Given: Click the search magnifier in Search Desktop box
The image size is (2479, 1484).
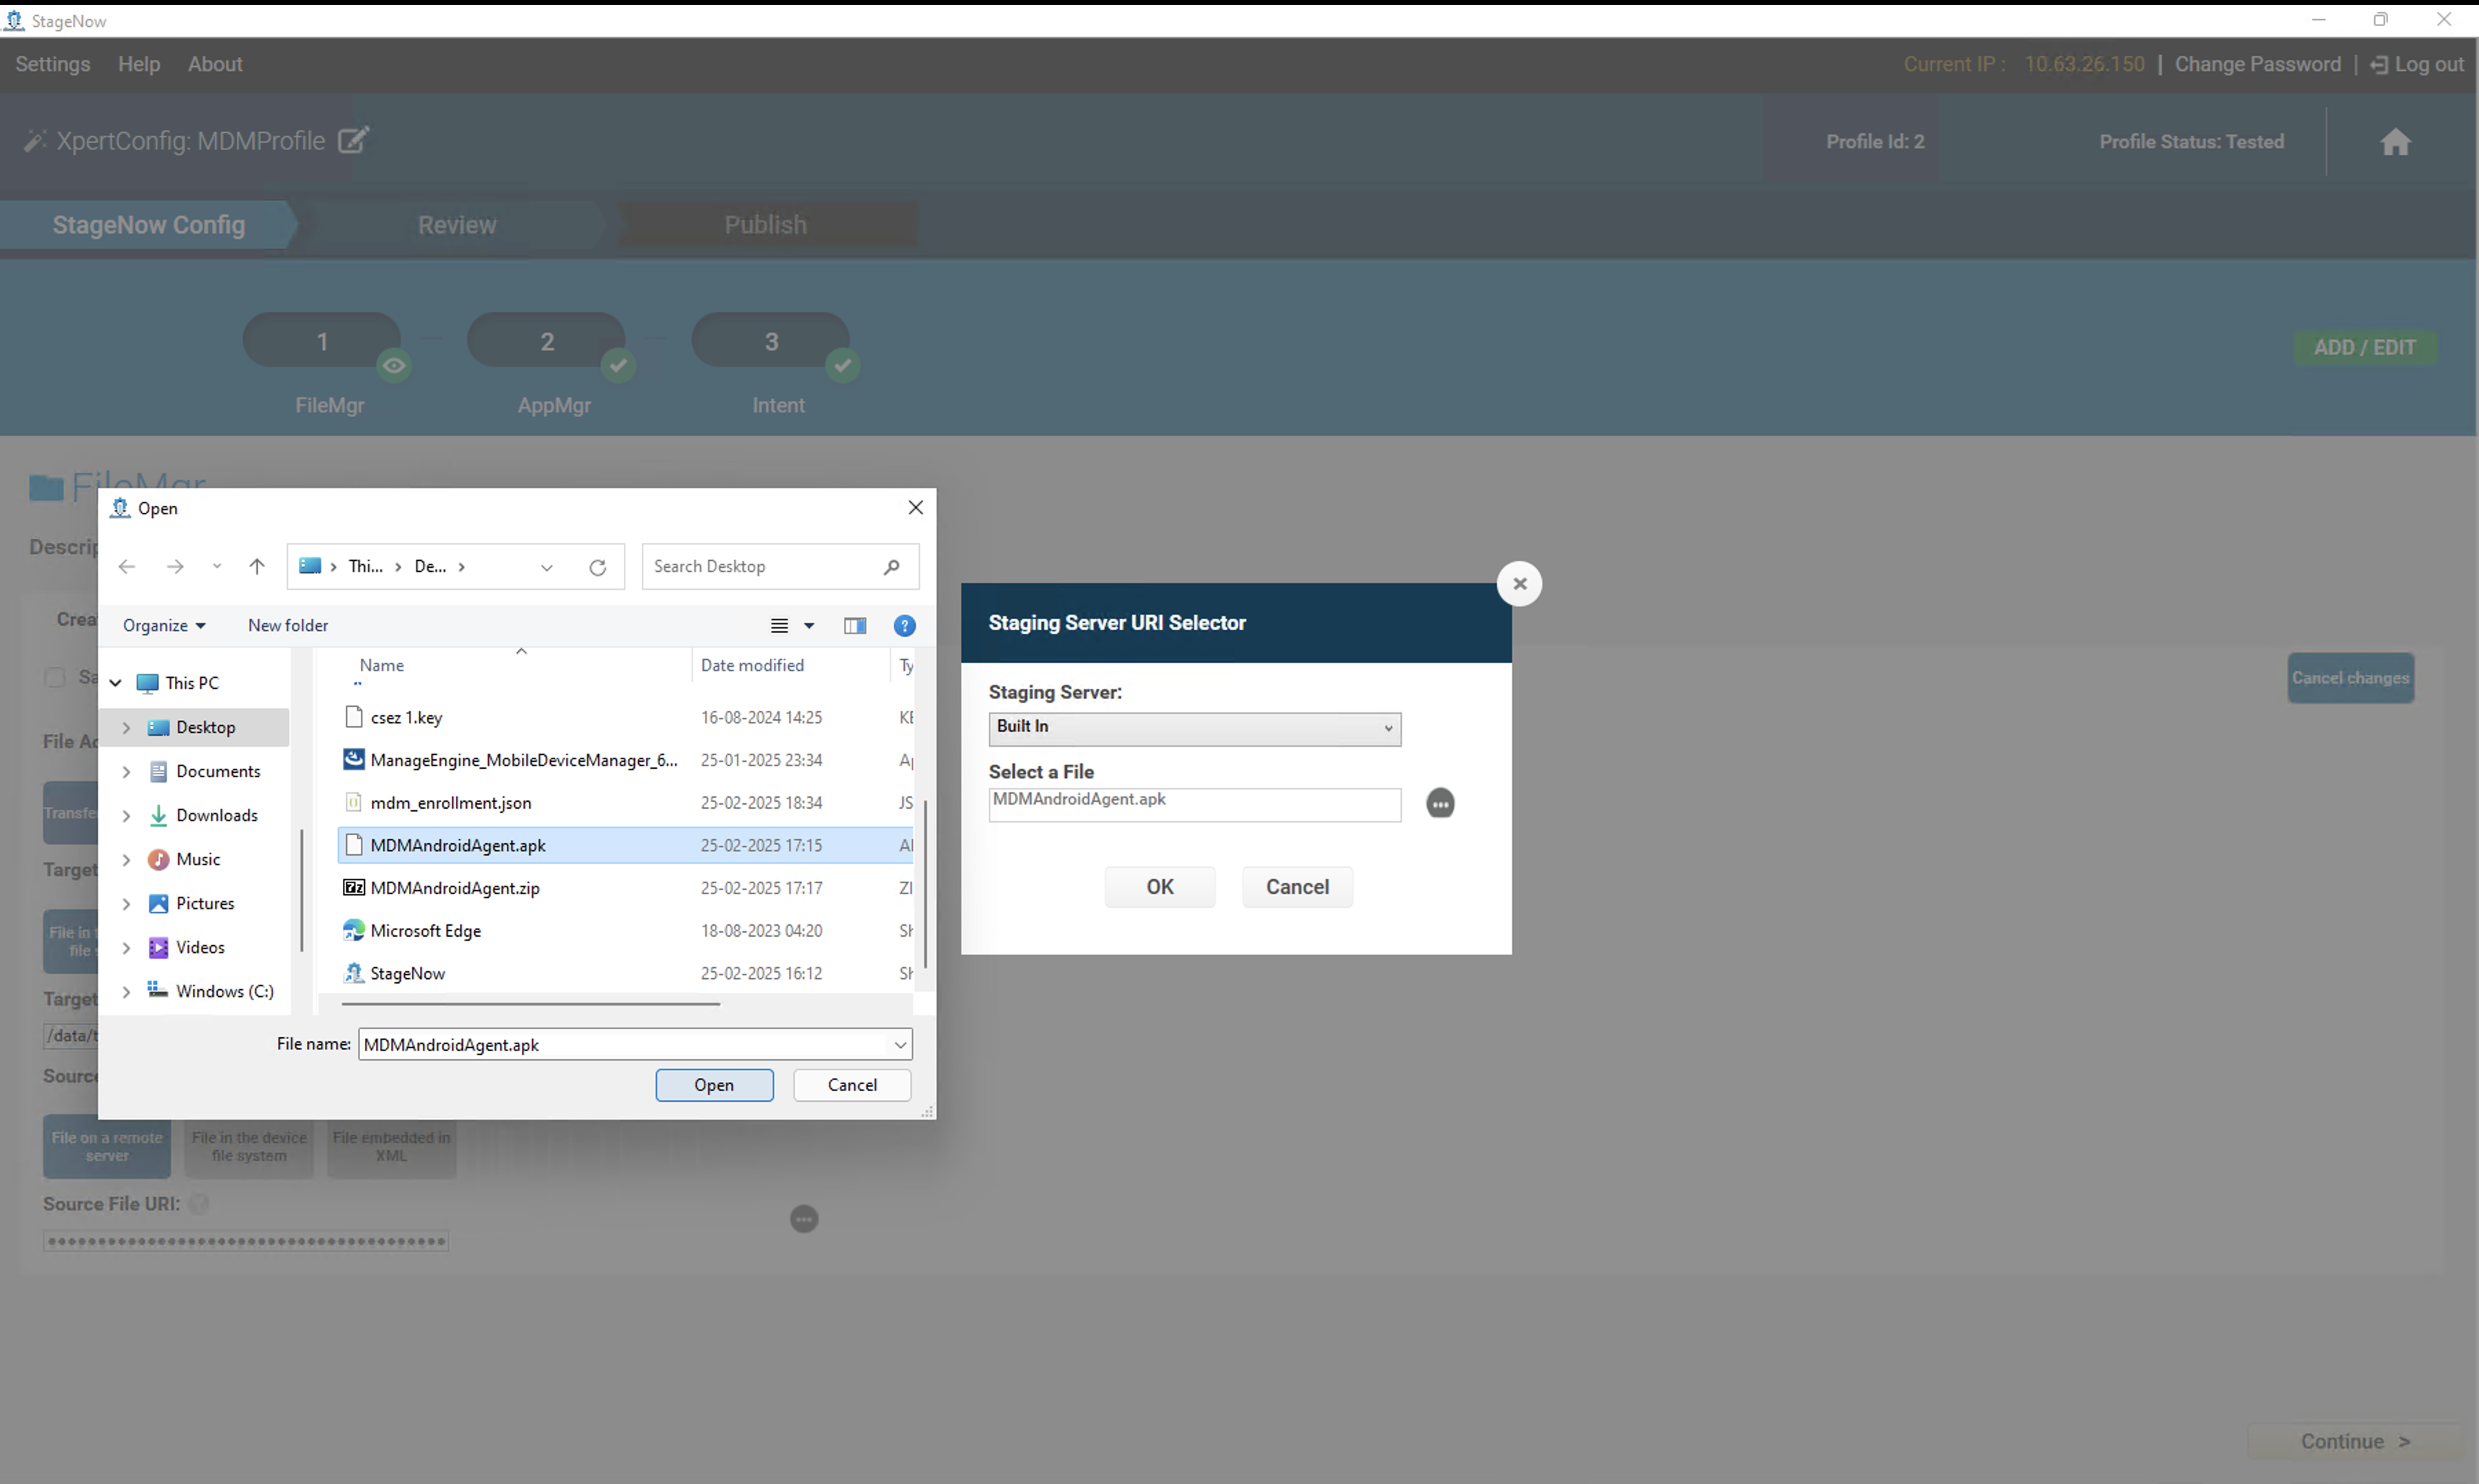Looking at the screenshot, I should [891, 567].
